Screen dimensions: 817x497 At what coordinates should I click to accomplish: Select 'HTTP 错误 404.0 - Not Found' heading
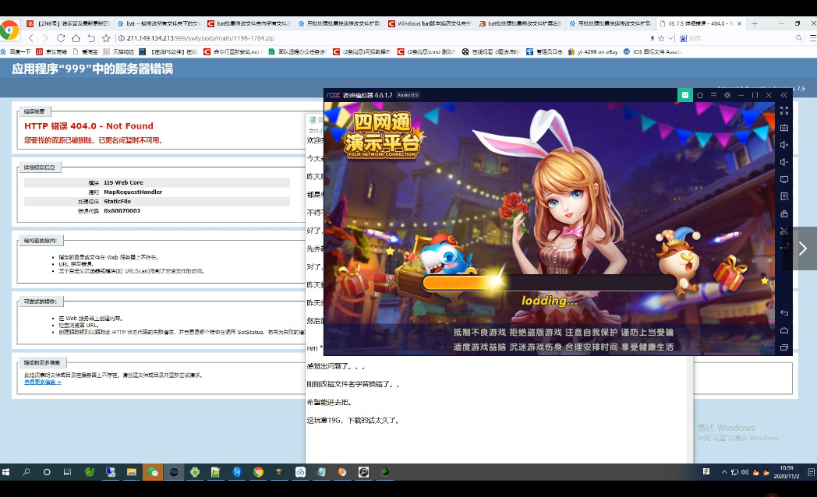(x=89, y=126)
